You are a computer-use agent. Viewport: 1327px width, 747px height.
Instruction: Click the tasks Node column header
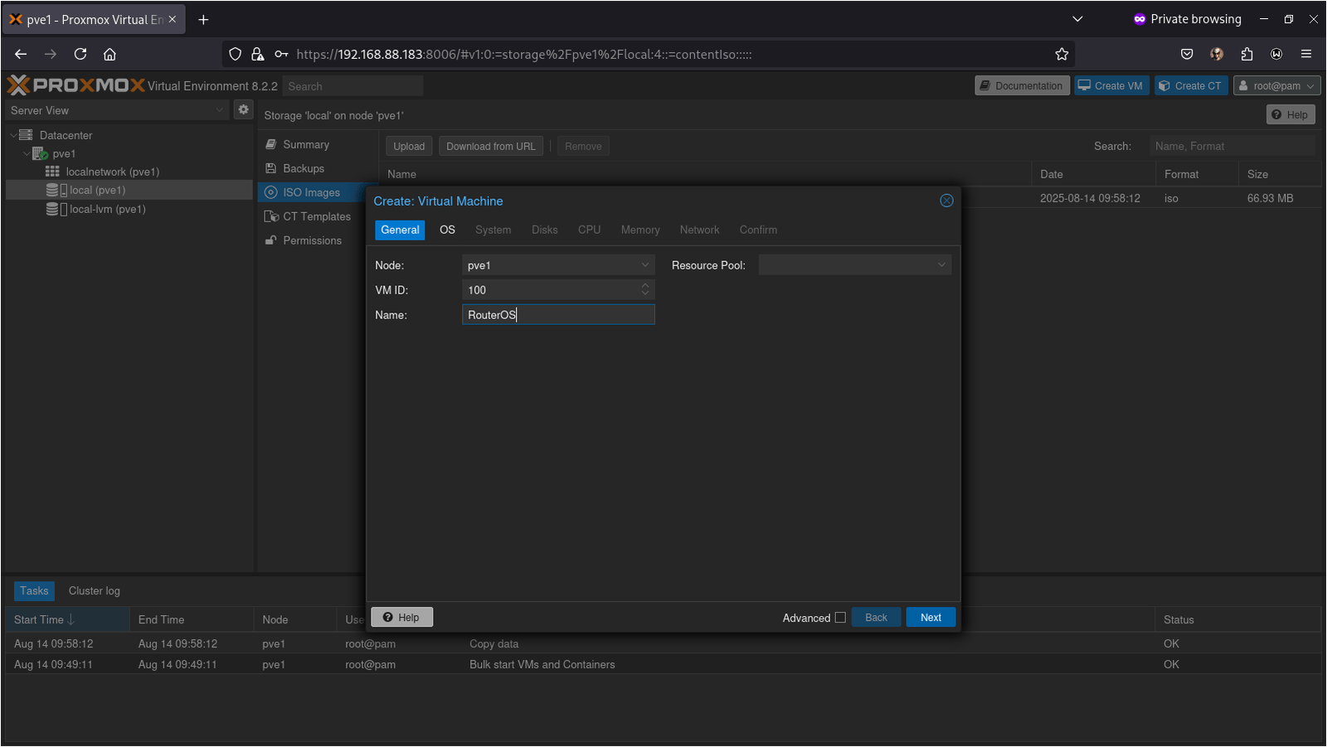[295, 619]
